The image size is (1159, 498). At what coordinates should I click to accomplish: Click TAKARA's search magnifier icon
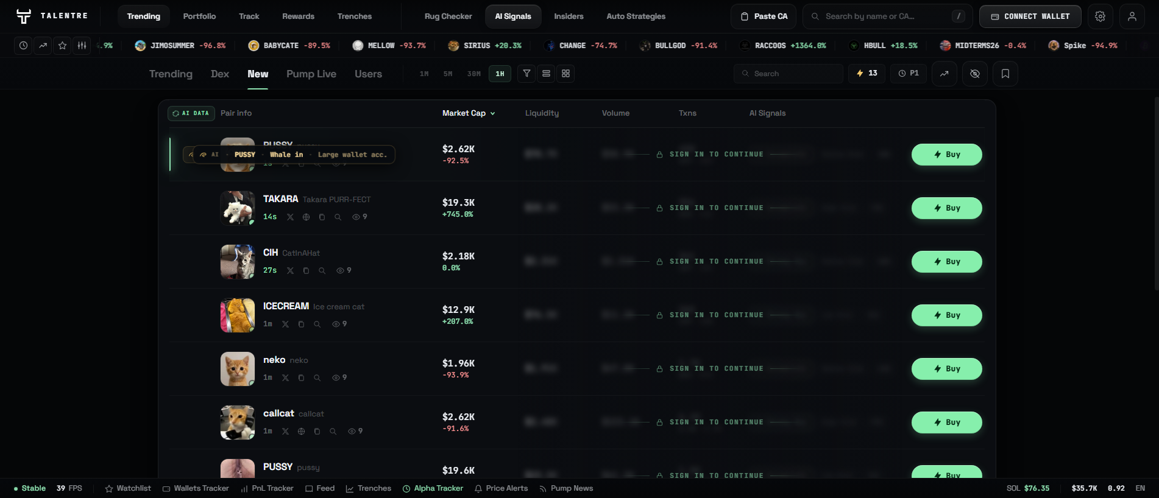[338, 217]
